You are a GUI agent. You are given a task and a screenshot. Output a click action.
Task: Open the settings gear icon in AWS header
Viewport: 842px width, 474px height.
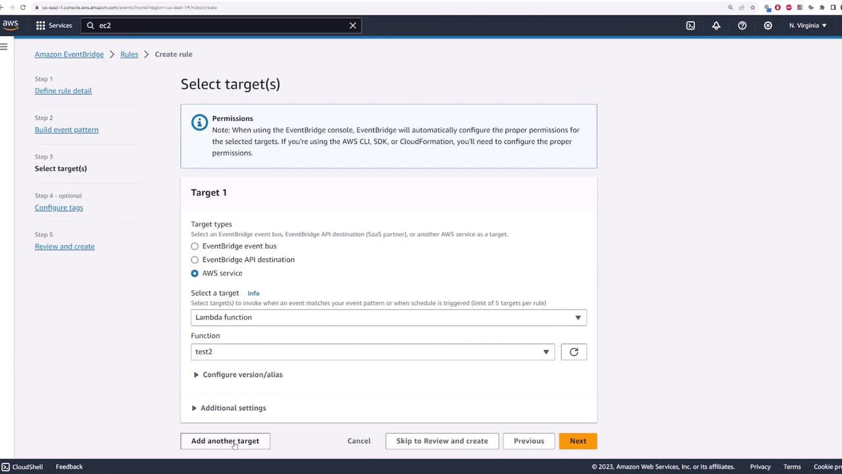pos(768,25)
